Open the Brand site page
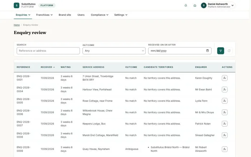The height and width of the screenshot is (157, 251). tap(65, 15)
